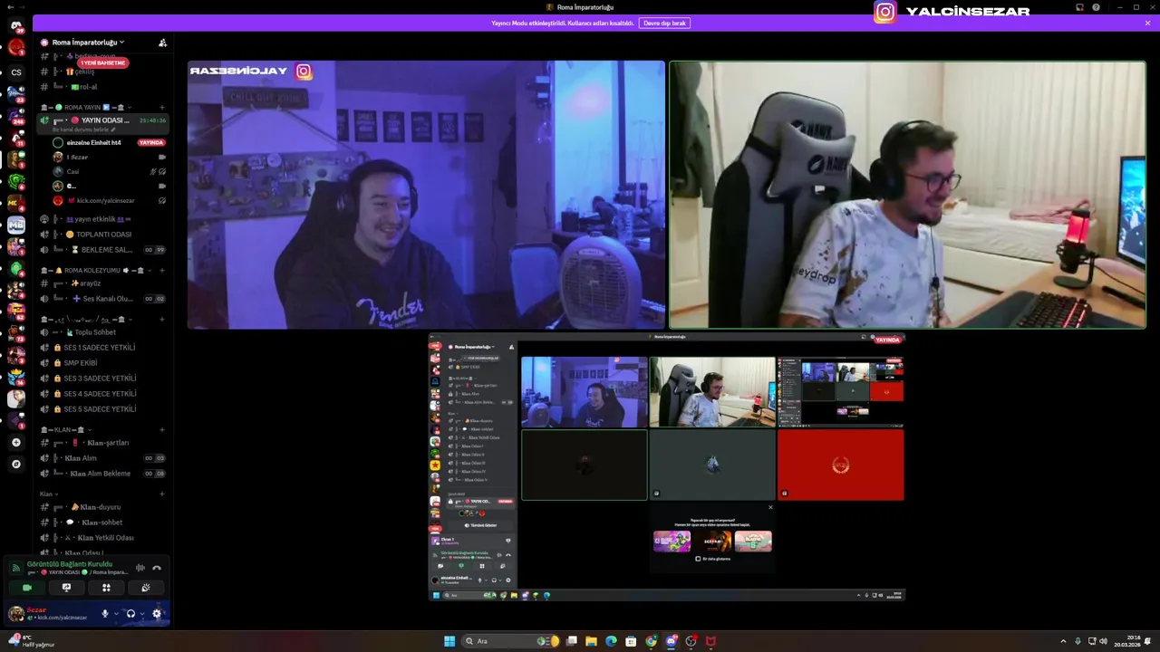Focus the shared screen stream tile
The height and width of the screenshot is (652, 1160).
pyautogui.click(x=667, y=467)
